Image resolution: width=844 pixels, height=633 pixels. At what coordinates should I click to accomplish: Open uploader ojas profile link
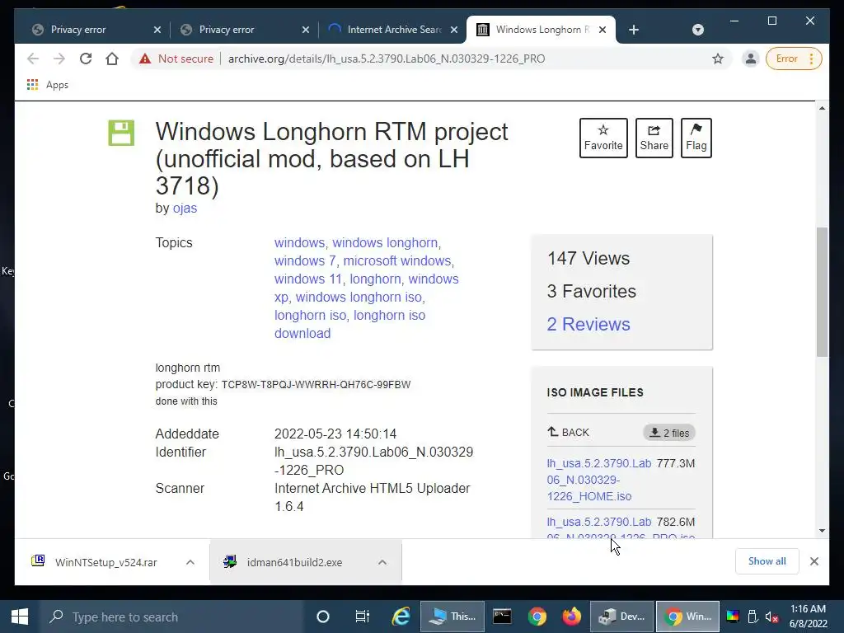click(185, 209)
